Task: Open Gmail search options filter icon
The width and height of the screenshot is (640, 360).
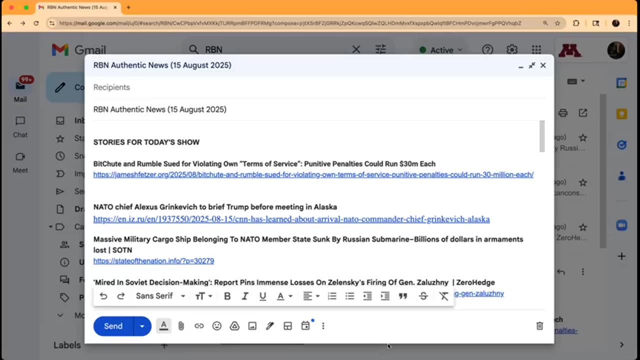Action: pos(380,49)
